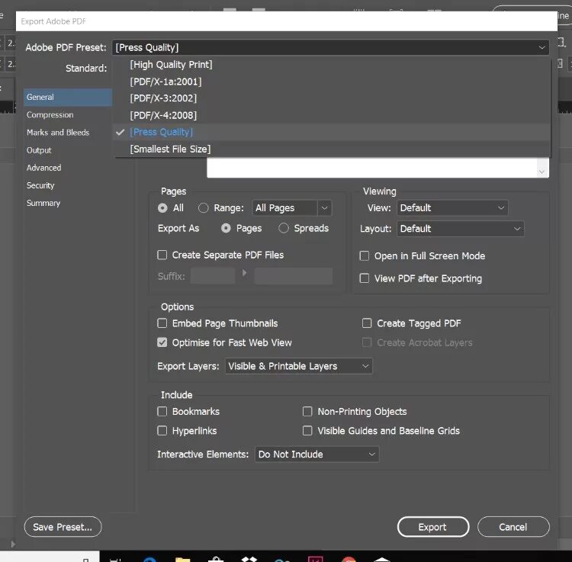Include Hyperlinks in the PDF
The height and width of the screenshot is (562, 572).
point(162,431)
